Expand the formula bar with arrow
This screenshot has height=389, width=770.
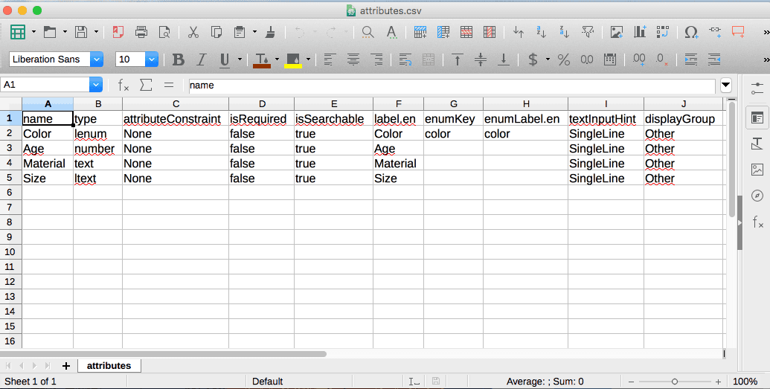[x=725, y=85]
